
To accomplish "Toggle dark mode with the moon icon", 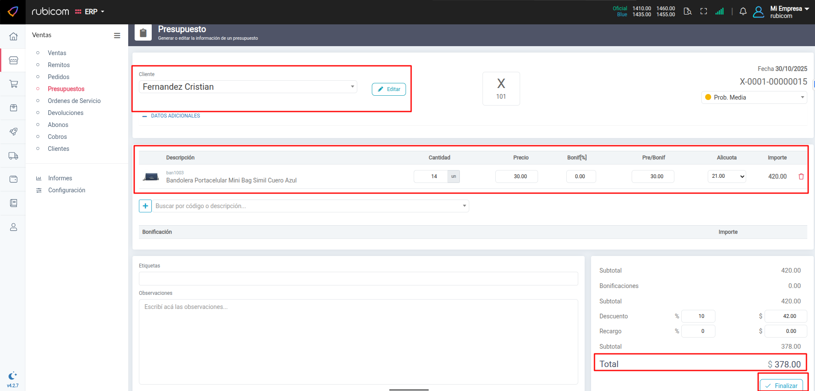I will coord(12,376).
